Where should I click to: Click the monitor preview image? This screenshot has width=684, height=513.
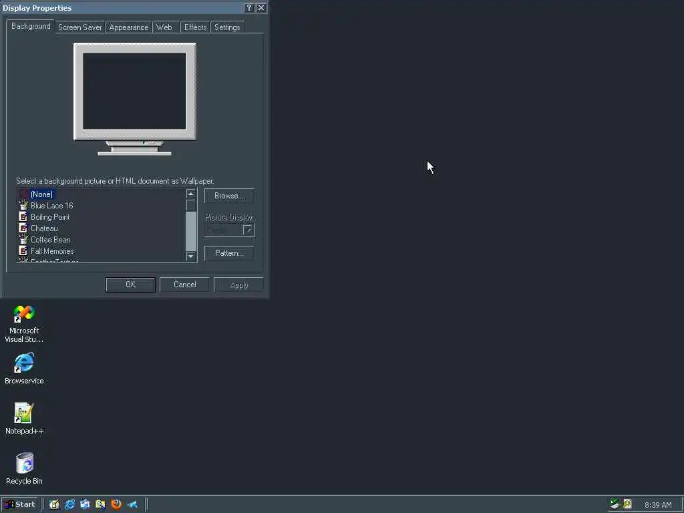[x=135, y=99]
